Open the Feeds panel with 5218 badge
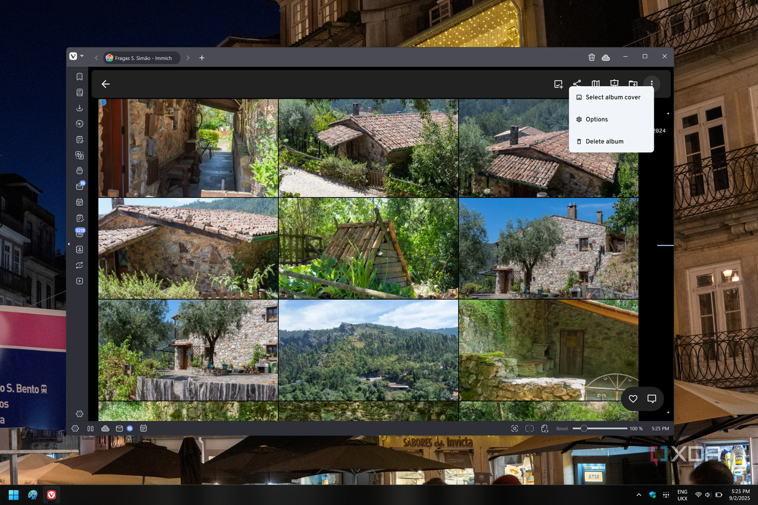Image resolution: width=758 pixels, height=505 pixels. click(80, 233)
